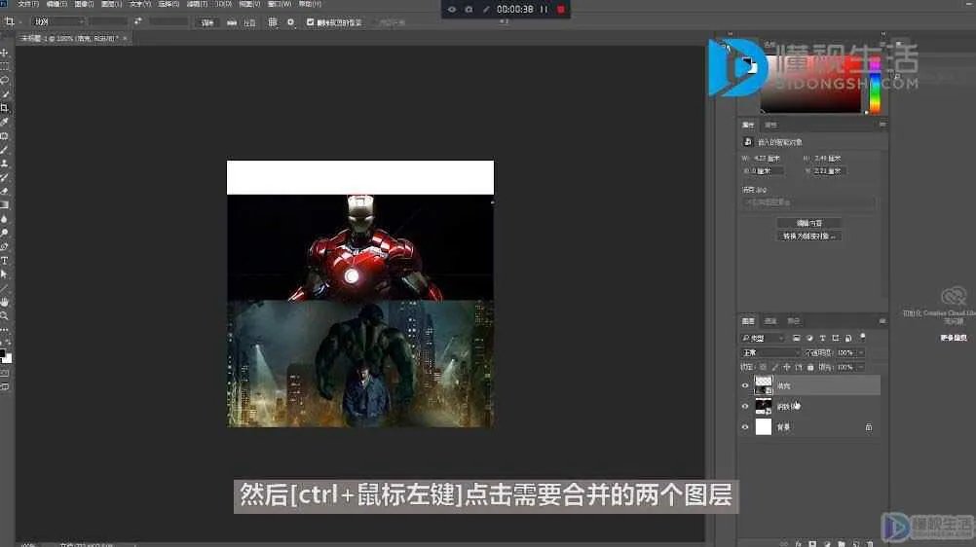
Task: Open the Image menu
Action: (x=84, y=4)
